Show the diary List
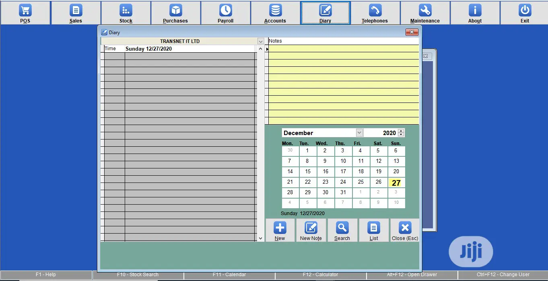Image resolution: width=548 pixels, height=281 pixels. [x=374, y=230]
